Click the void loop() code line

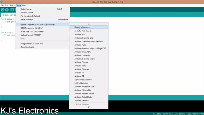8,32
